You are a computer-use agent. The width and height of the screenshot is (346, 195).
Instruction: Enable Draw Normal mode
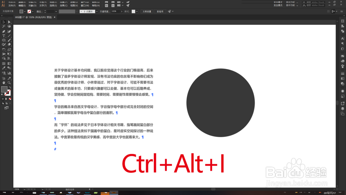pyautogui.click(x=3, y=103)
